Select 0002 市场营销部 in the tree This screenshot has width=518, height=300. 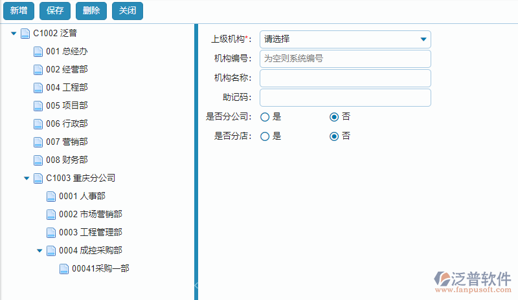[90, 214]
